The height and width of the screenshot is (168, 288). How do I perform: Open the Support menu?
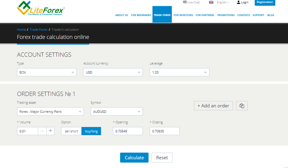pyautogui.click(x=258, y=15)
